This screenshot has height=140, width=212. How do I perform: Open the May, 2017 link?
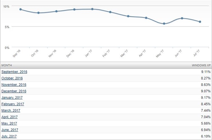pos(9,123)
